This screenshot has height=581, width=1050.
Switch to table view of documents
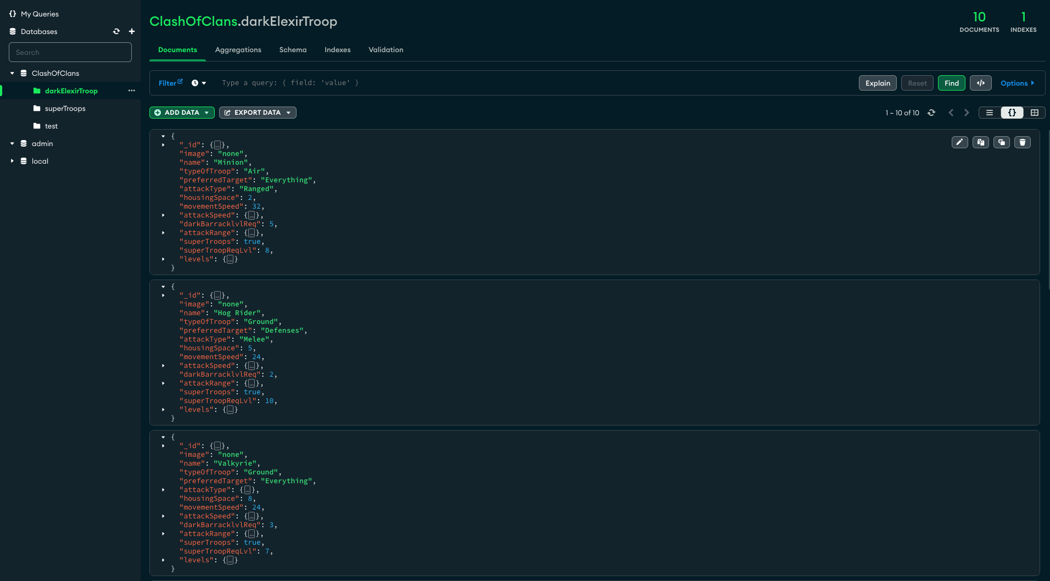tap(1034, 113)
